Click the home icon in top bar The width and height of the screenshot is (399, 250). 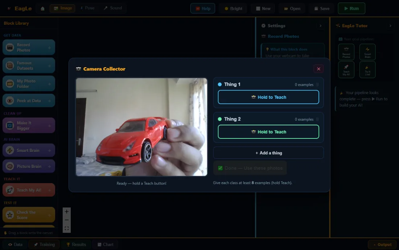pyautogui.click(x=42, y=8)
